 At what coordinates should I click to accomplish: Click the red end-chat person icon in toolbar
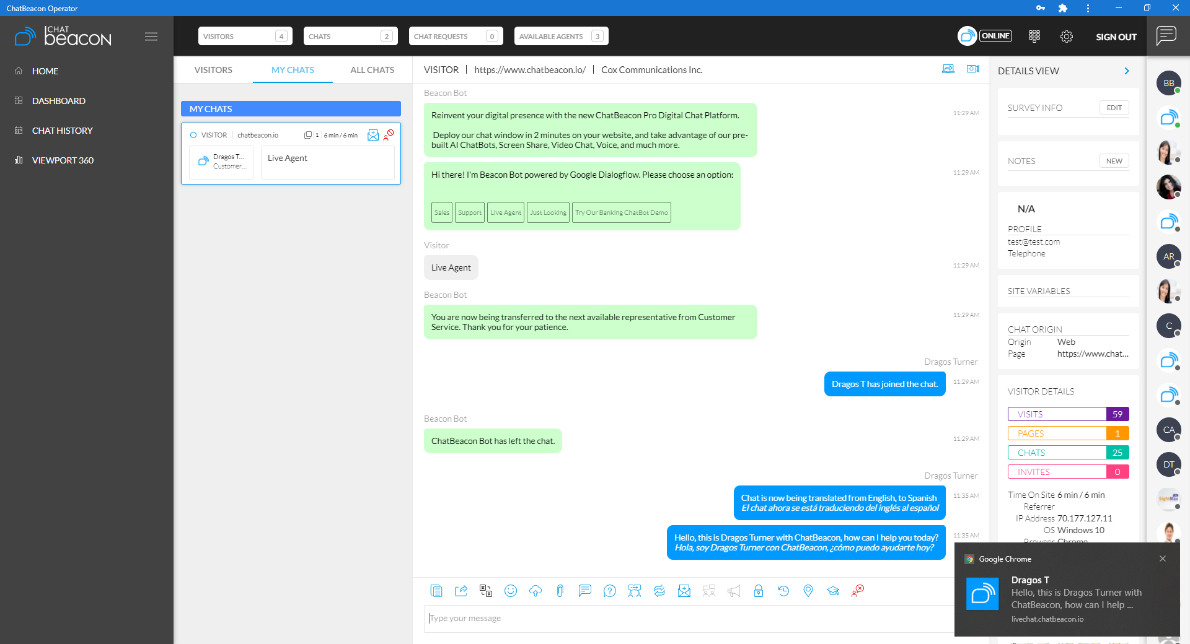click(x=857, y=591)
